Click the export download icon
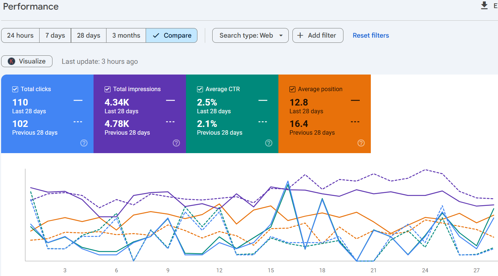This screenshot has width=498, height=276. click(484, 6)
